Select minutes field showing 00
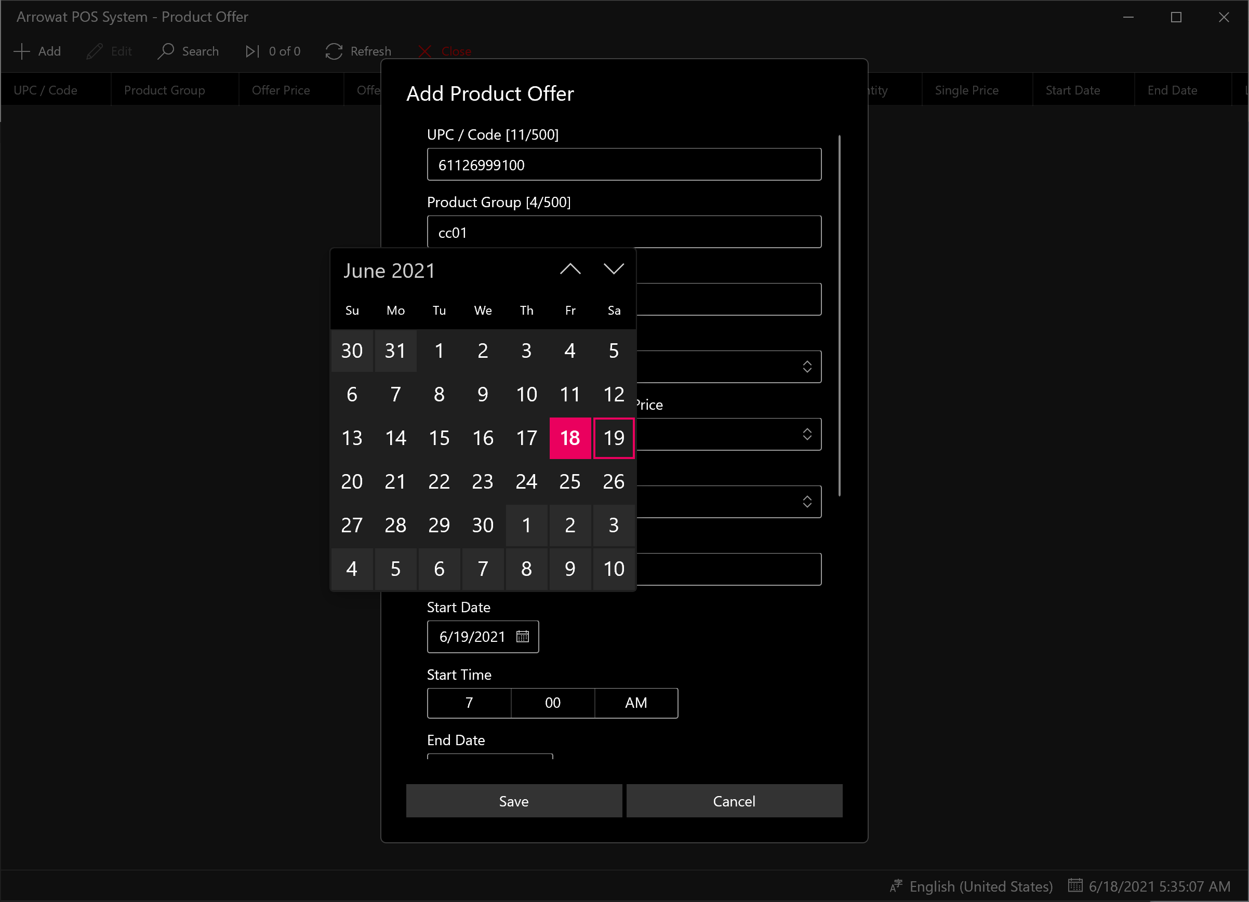This screenshot has width=1249, height=902. [552, 703]
